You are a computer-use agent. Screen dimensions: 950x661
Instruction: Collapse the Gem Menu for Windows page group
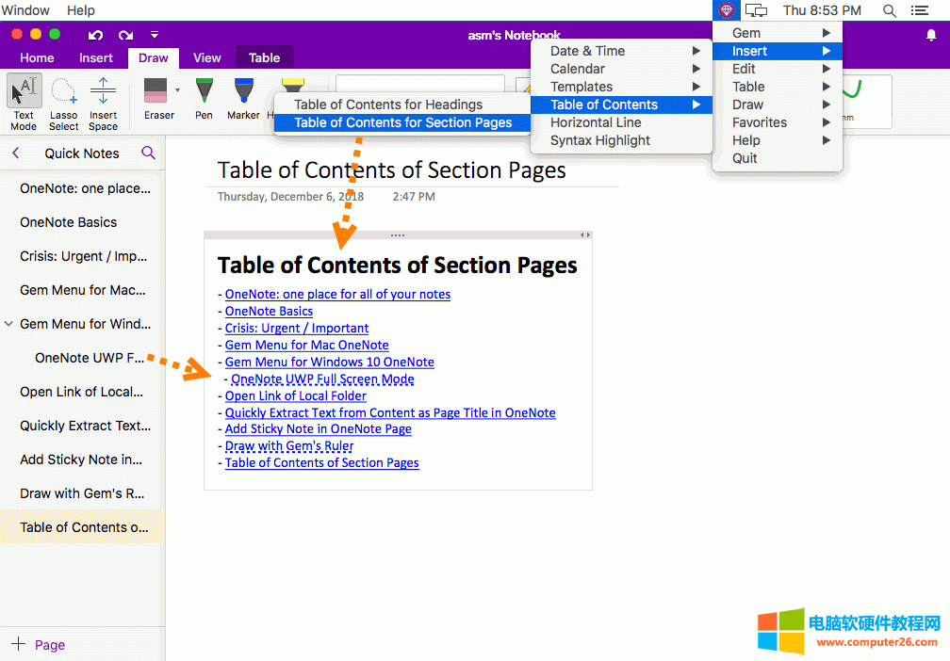point(9,324)
